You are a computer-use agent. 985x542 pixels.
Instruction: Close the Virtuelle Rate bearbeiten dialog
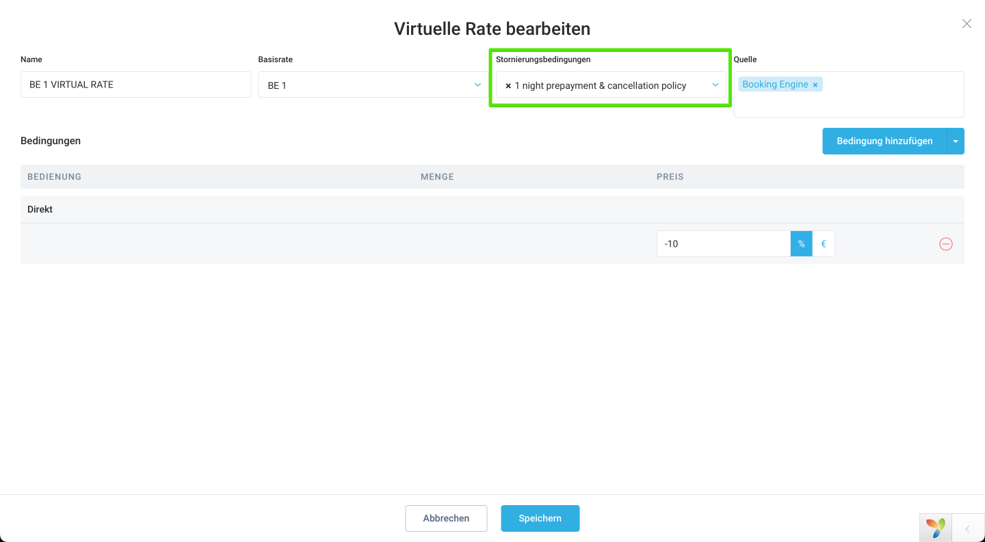coord(967,24)
